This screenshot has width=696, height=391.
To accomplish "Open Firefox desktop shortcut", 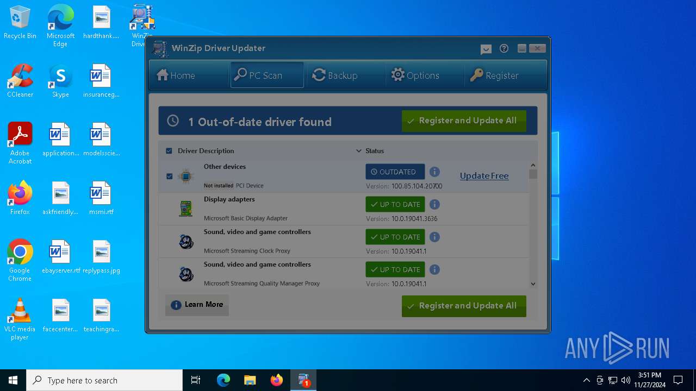I will click(x=20, y=198).
